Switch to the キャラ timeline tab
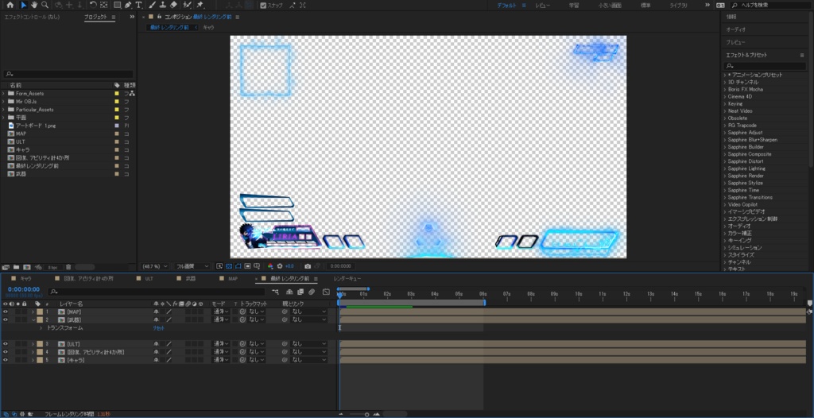 (x=25, y=278)
